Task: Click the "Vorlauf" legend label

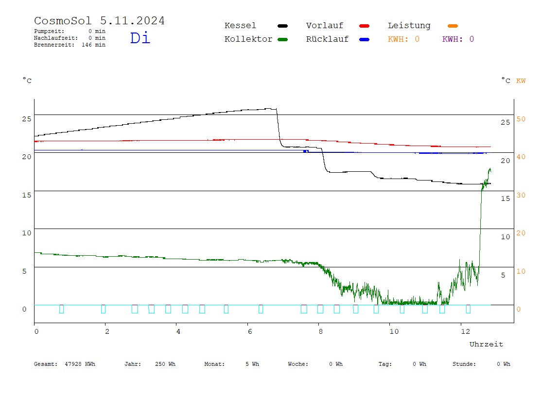Action: pyautogui.click(x=325, y=26)
